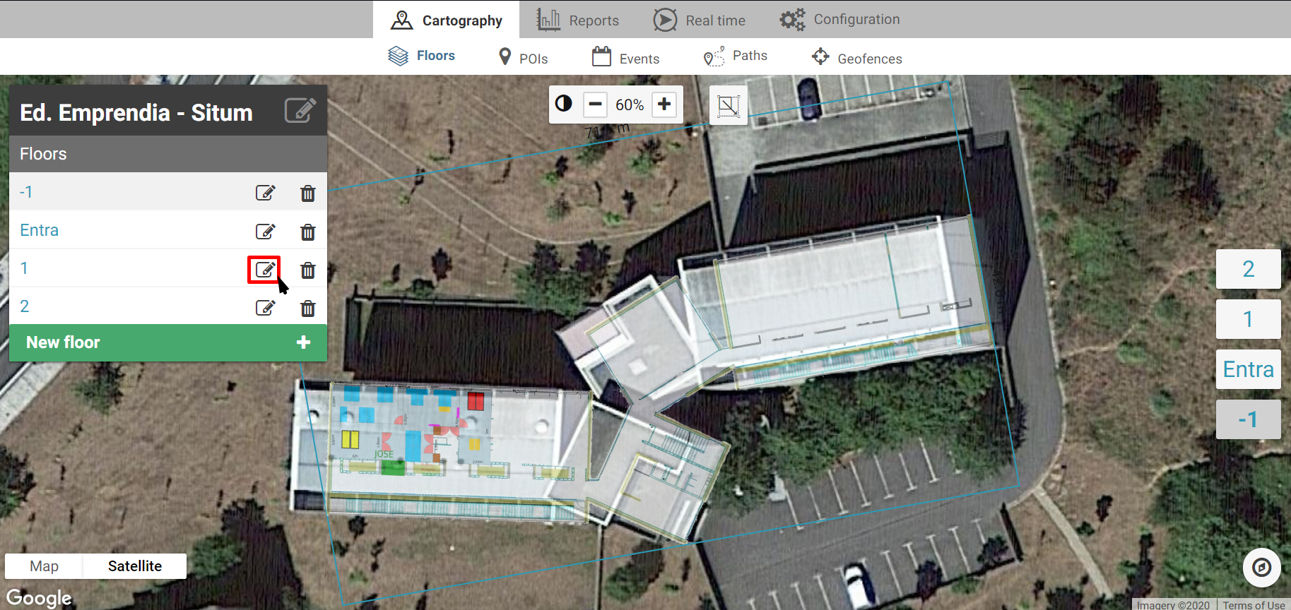The image size is (1291, 610).
Task: Switch map to Entra floor button
Action: pyautogui.click(x=1249, y=369)
